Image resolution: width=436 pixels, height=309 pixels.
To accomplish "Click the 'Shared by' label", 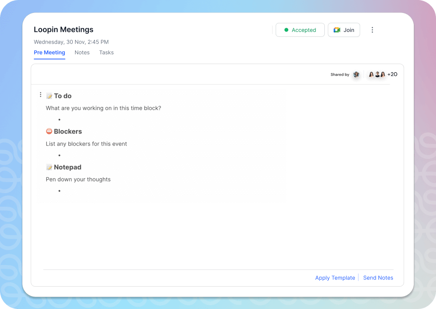I will click(x=340, y=75).
